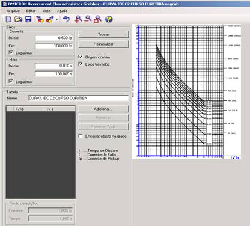Screen dimensions: 250x226
Task: Open the Arquivo menu
Action: 13,11
